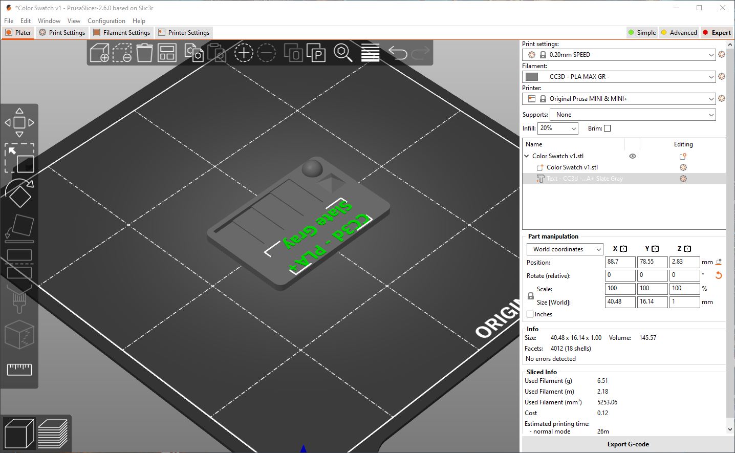Switch to Plater tab
The image size is (735, 453).
[18, 32]
